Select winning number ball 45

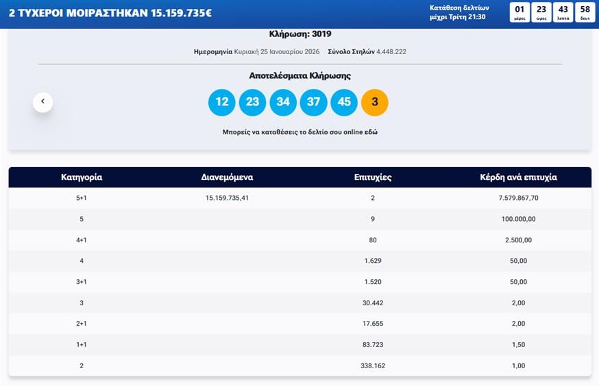click(344, 102)
